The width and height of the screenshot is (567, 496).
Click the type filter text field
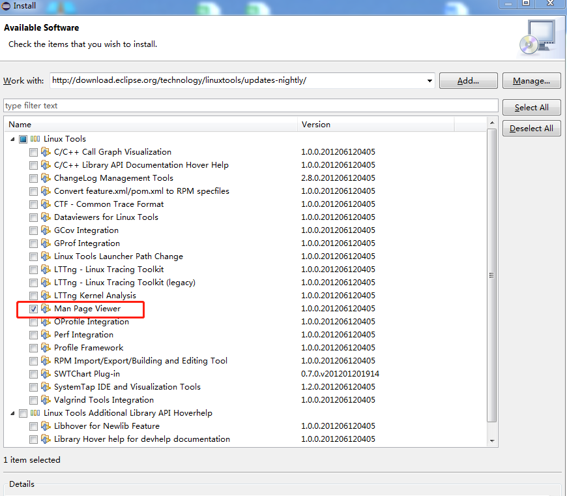coord(251,106)
